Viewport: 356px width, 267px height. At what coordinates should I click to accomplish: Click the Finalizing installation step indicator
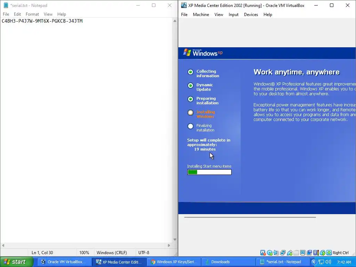pyautogui.click(x=191, y=126)
